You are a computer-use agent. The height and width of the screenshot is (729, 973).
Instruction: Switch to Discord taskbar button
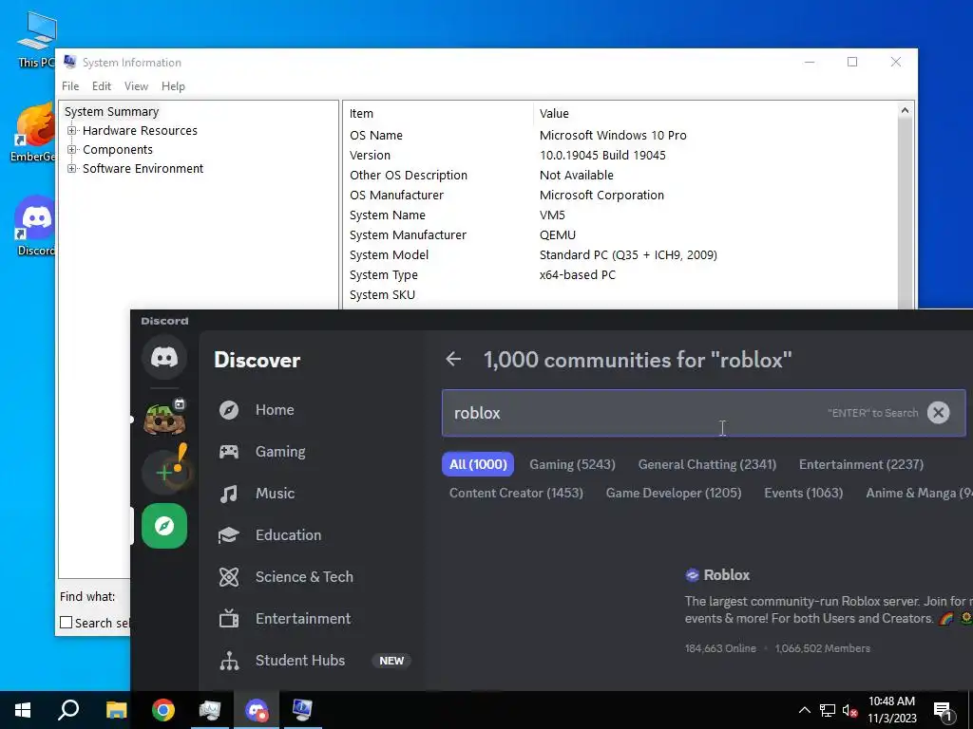coord(257,710)
